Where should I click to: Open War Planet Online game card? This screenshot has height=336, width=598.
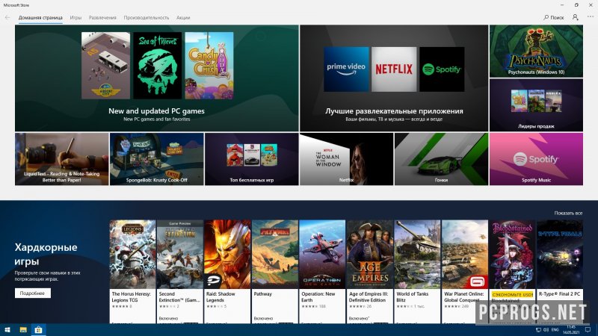coord(465,272)
